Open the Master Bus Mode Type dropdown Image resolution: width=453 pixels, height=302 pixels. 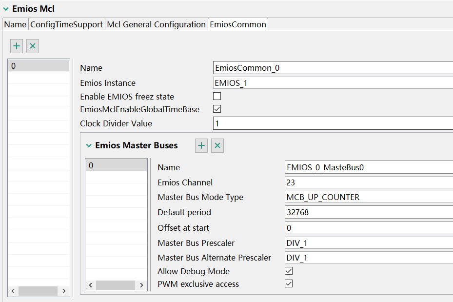[x=369, y=198]
